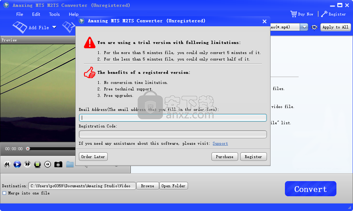The width and height of the screenshot is (353, 211).
Task: Play the video in the preview panel
Action: (x=17, y=164)
